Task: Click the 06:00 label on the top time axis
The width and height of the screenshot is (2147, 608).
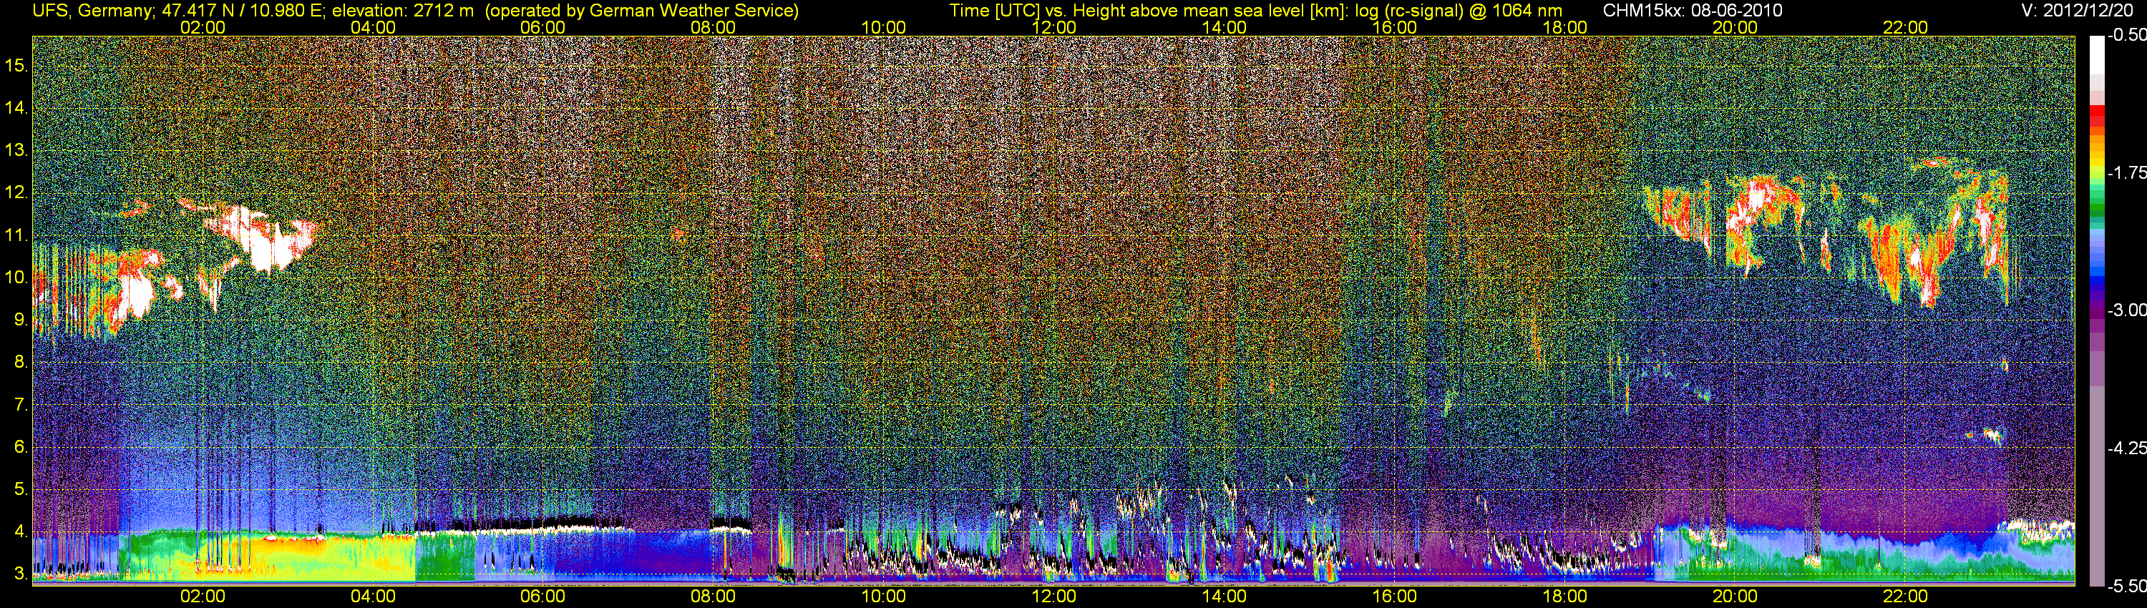Action: (x=542, y=27)
